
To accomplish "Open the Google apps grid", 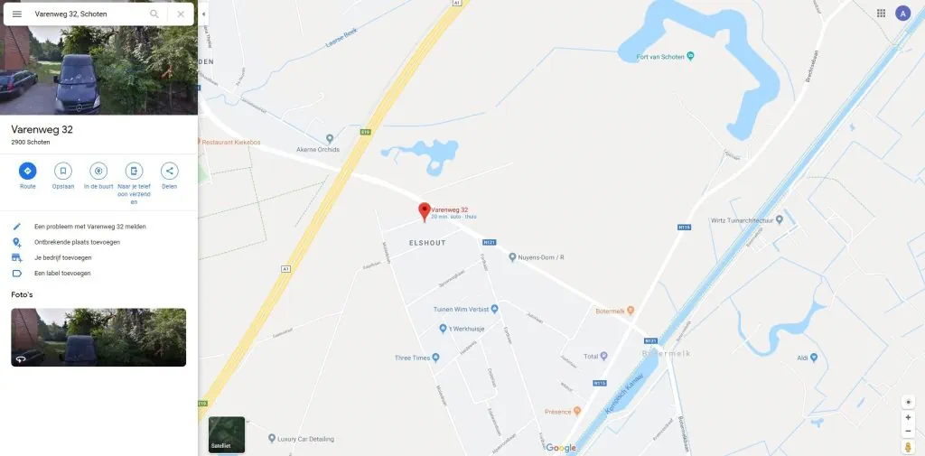I will (881, 13).
